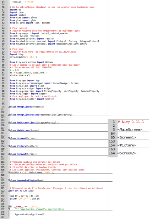Unfold the <Screen2> kv rule
The image size is (149, 219).
pos(117,153)
